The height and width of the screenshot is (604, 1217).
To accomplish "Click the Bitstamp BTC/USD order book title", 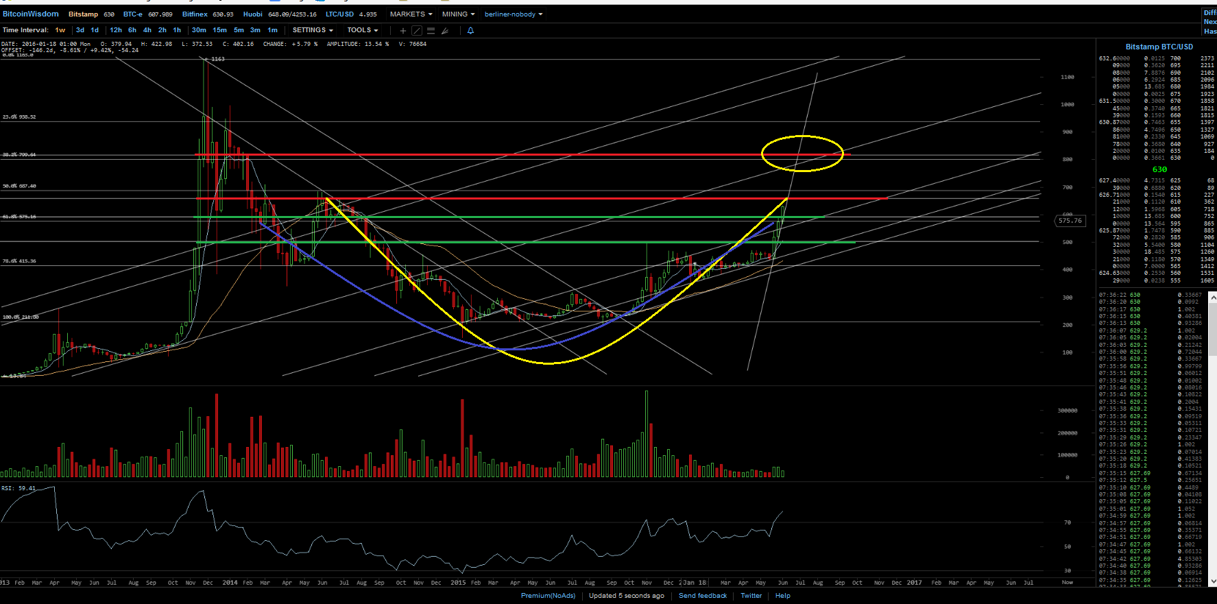I will pos(1159,47).
